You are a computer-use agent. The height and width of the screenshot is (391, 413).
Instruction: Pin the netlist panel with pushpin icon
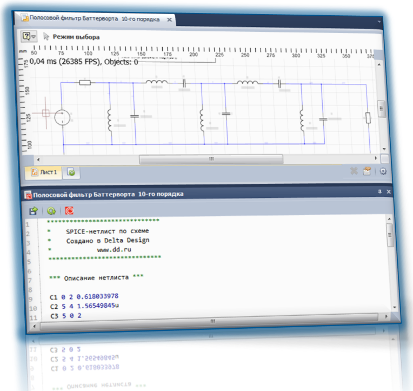click(379, 191)
